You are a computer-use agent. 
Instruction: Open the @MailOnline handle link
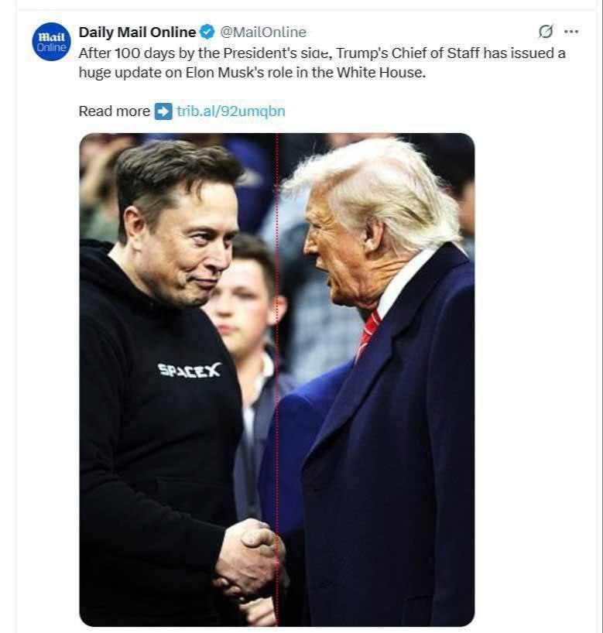click(263, 32)
